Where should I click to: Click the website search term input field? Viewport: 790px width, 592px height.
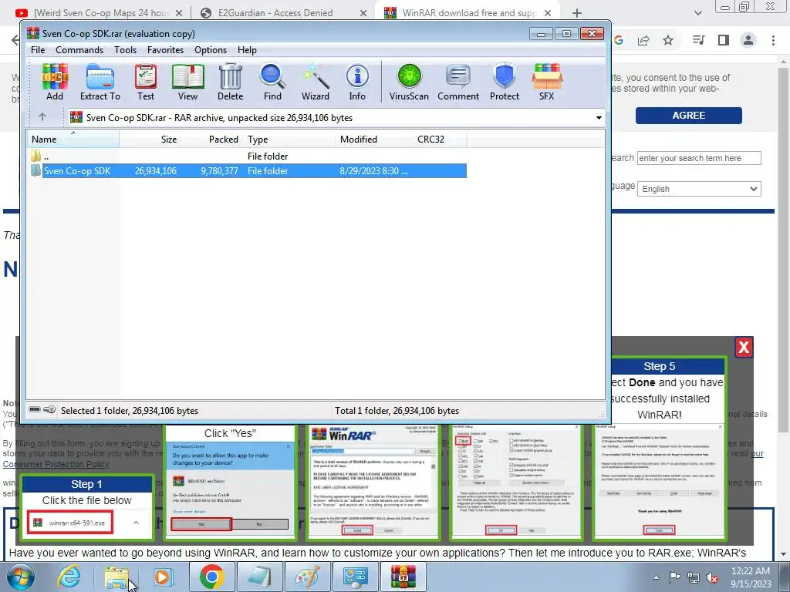point(699,158)
